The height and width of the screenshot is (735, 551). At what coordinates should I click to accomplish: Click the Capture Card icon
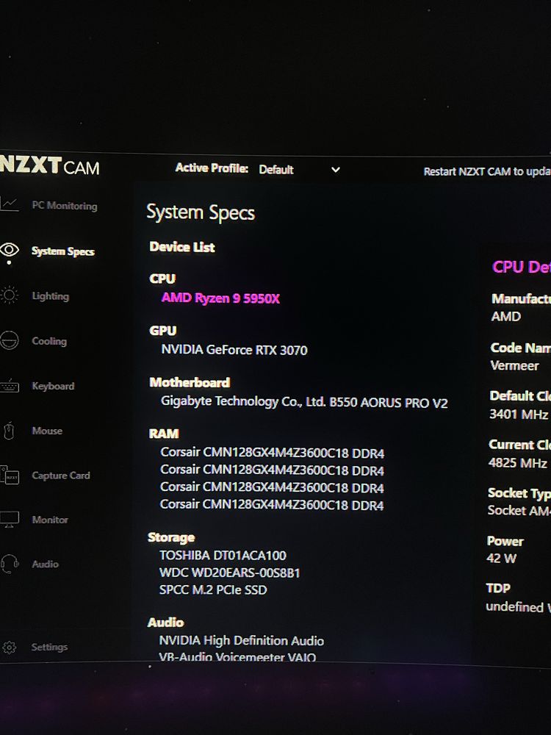click(x=9, y=476)
